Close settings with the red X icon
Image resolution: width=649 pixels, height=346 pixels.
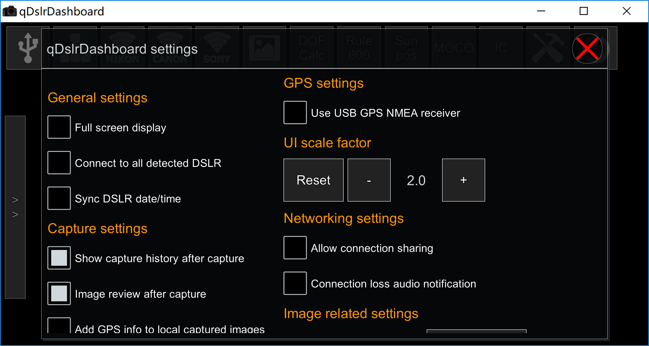587,49
